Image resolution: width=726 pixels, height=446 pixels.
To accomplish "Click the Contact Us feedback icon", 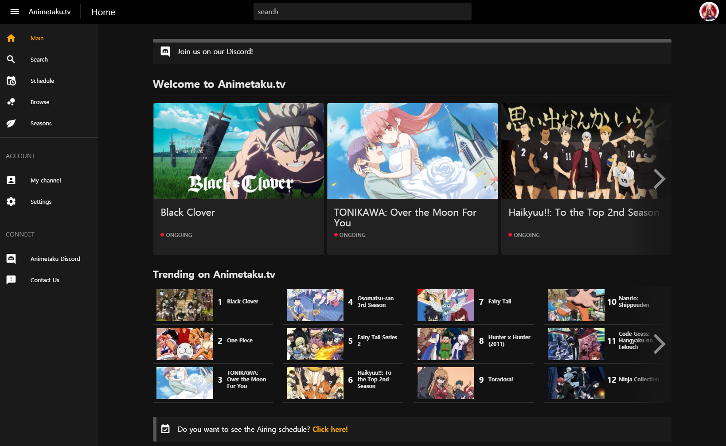I will point(11,280).
